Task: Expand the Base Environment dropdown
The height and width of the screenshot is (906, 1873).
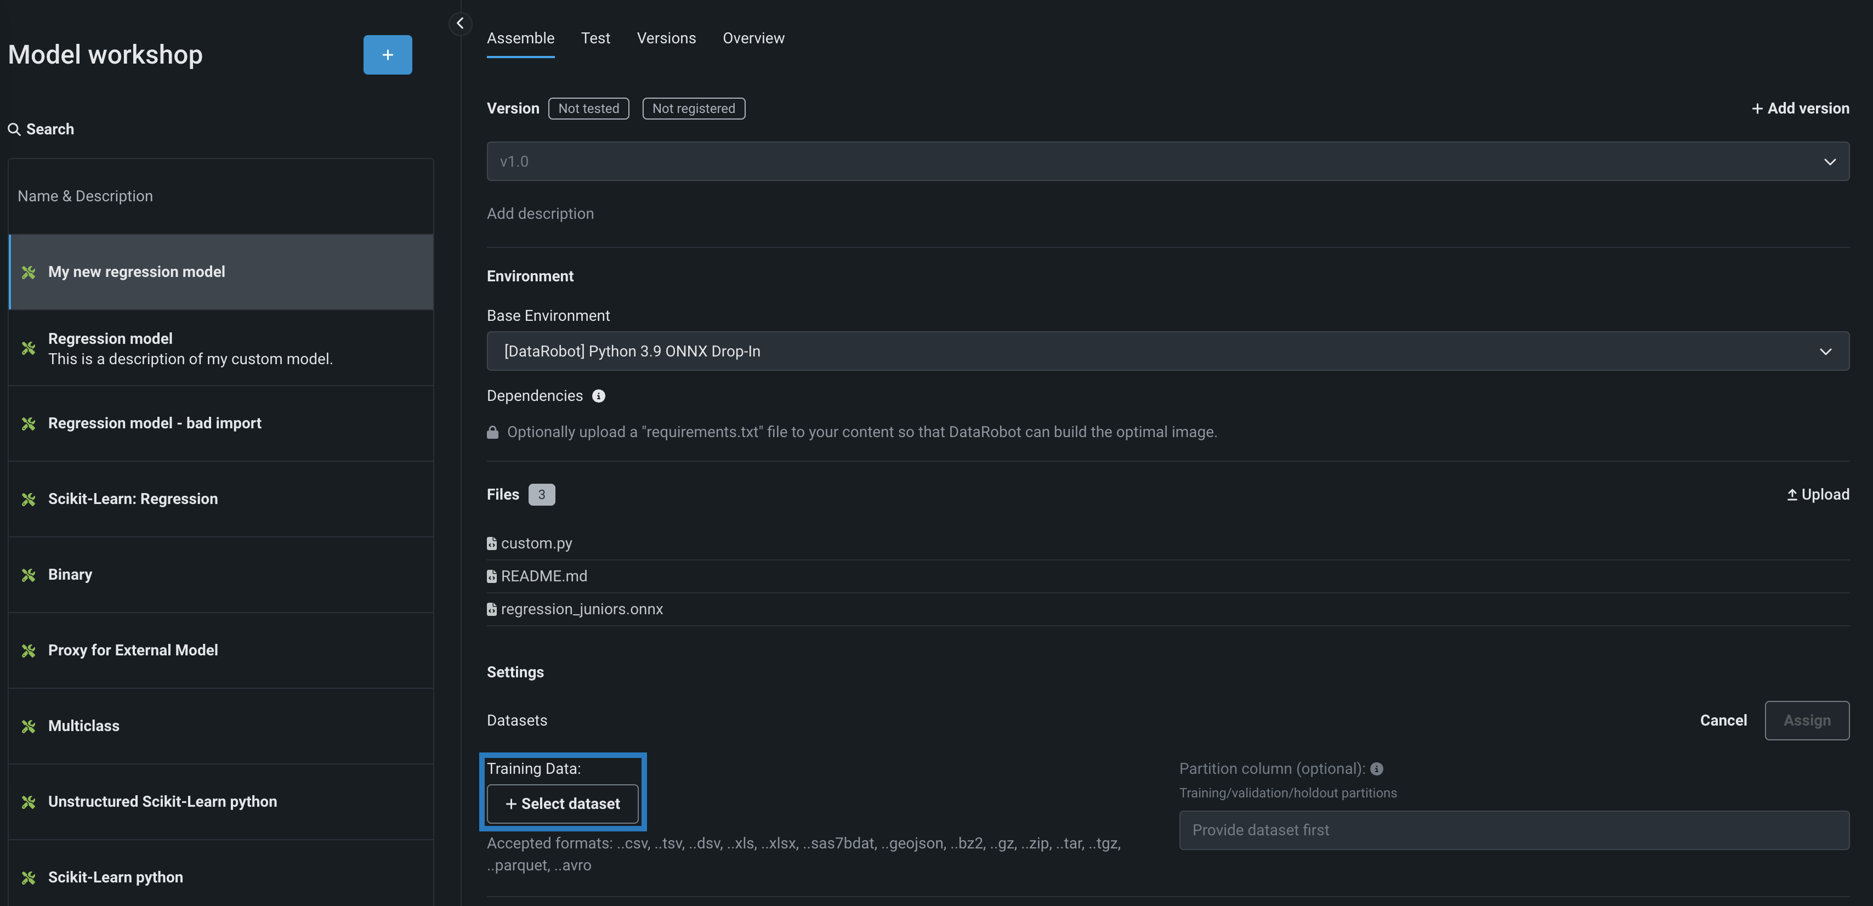Action: [x=1168, y=351]
